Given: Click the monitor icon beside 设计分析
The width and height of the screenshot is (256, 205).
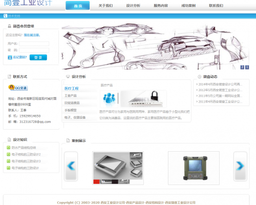Looking at the screenshot, I should pos(68,76).
